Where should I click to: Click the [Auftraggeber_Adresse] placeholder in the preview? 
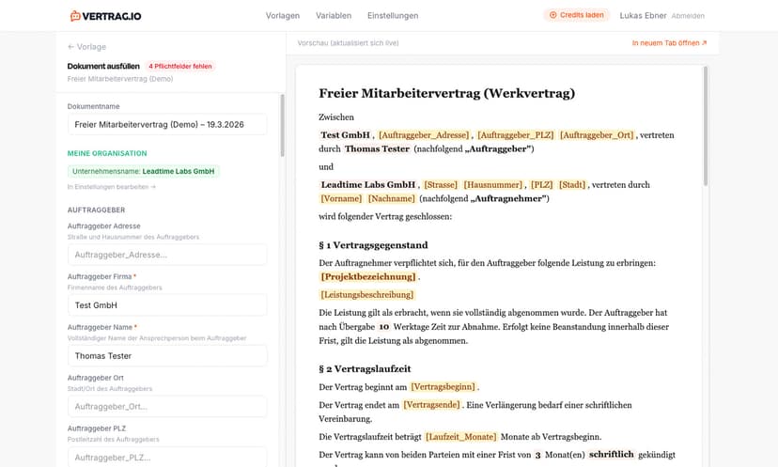(424, 135)
